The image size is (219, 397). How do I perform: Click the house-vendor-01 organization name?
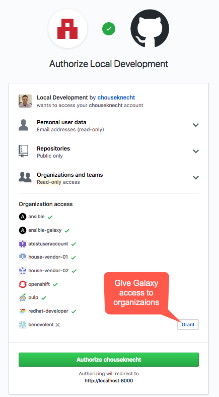[48, 257]
